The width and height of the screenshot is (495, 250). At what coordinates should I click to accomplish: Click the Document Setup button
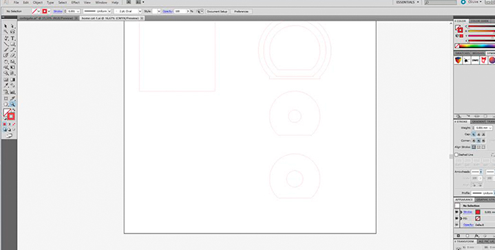point(218,12)
